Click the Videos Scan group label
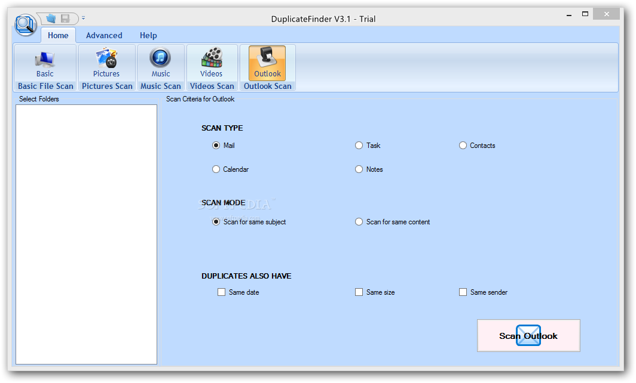Viewport: 636px width, 383px height. [212, 87]
